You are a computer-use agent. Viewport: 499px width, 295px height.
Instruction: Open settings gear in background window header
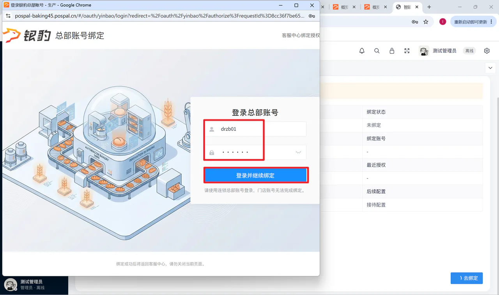coord(487,51)
